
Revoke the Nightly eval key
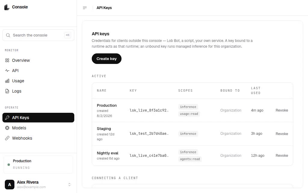point(282,156)
